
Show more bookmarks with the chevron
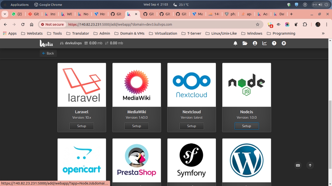click(x=323, y=33)
